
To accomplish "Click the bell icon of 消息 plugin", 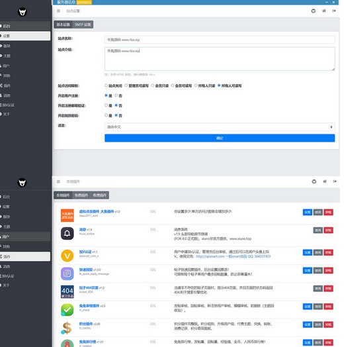I will pyautogui.click(x=67, y=233).
